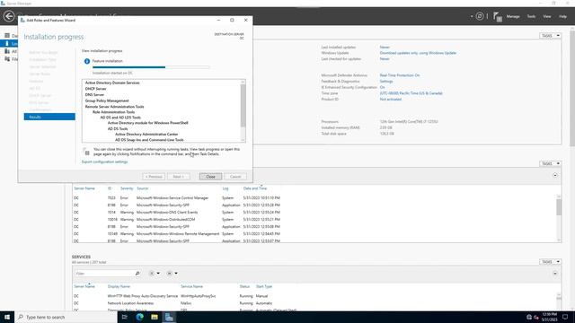Viewport: 575px width, 323px height.
Task: Launch Microsoft Edge from taskbar
Action: (140, 317)
